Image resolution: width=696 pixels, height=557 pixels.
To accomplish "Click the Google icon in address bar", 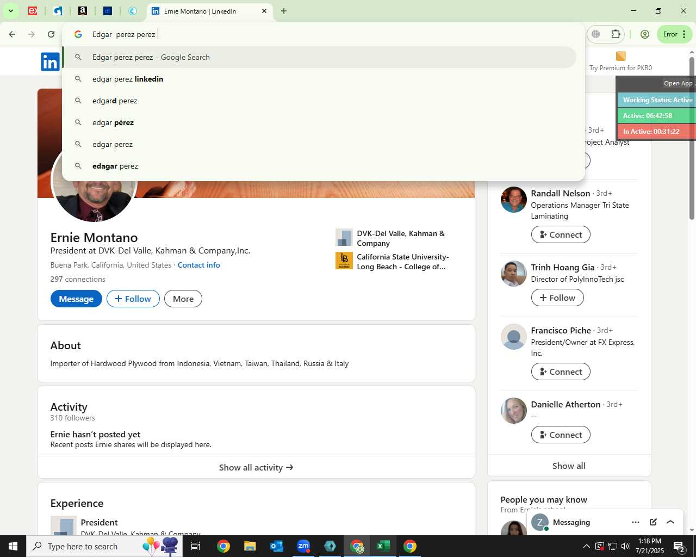I will coord(78,34).
